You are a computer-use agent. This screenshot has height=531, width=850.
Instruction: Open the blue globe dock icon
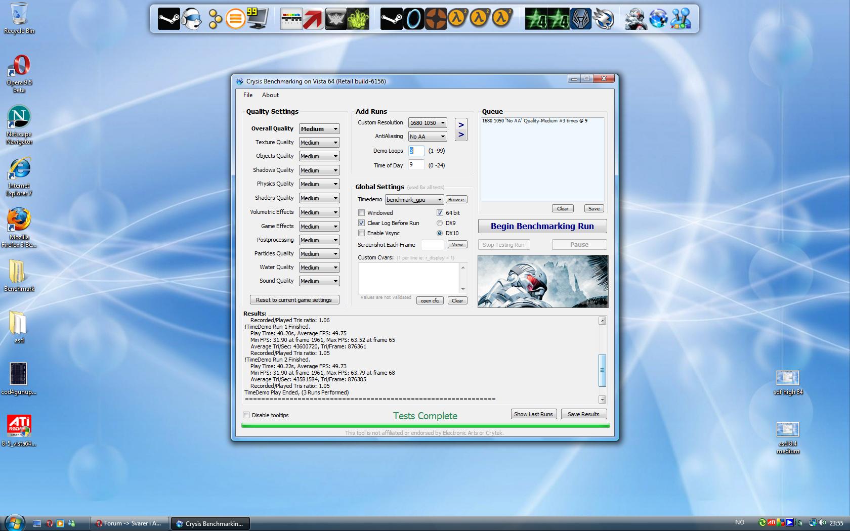point(658,19)
